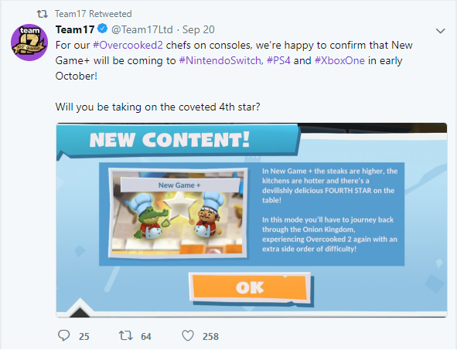
Task: Click the reply speech bubble icon
Action: pos(64,336)
